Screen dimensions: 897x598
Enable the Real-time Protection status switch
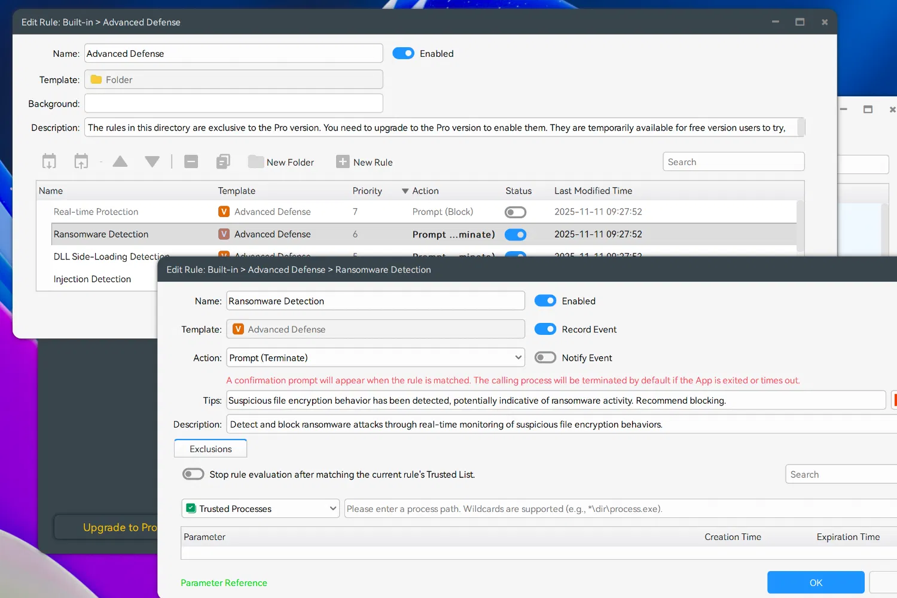pyautogui.click(x=515, y=212)
